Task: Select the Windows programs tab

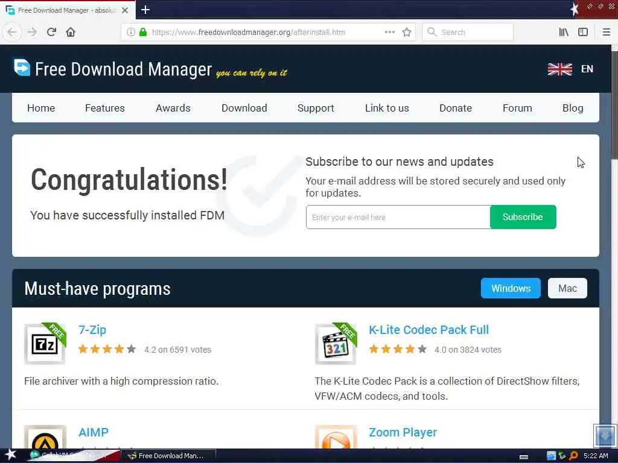Action: tap(511, 288)
